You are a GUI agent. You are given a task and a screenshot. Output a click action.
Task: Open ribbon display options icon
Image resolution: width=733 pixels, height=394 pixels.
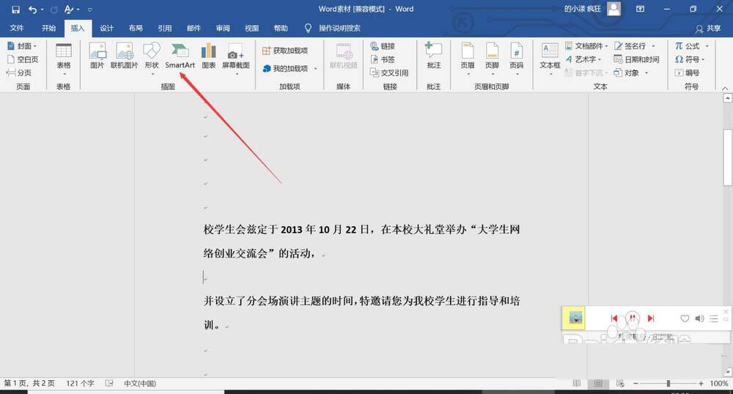pyautogui.click(x=640, y=9)
